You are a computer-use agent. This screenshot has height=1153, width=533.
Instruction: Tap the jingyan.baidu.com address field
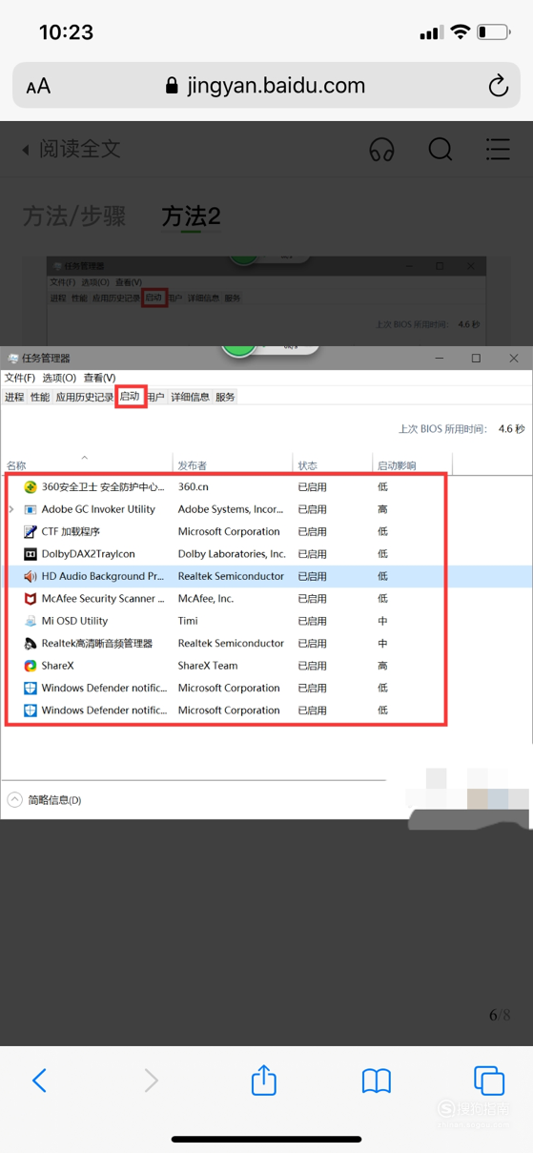pyautogui.click(x=266, y=86)
